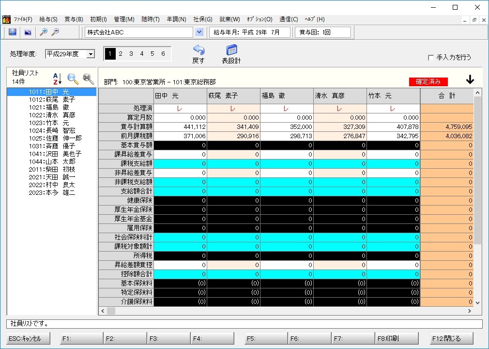Click the horizontal scrollbar right arrow

470,311
